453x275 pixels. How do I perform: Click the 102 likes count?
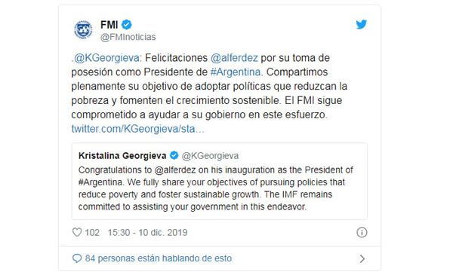[x=92, y=232]
